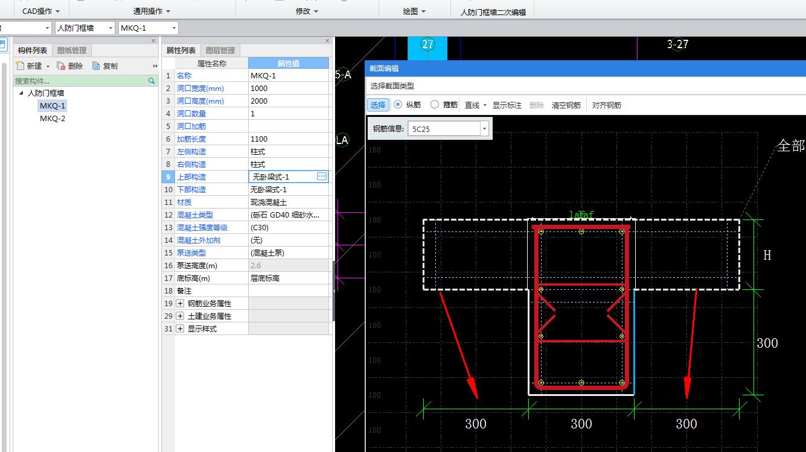Click the grid axis marker 27
Image resolution: width=806 pixels, height=452 pixels.
[x=427, y=45]
